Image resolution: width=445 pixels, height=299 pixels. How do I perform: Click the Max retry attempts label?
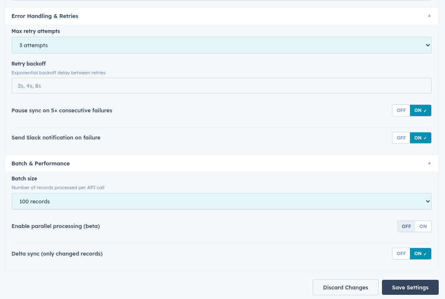coord(35,31)
